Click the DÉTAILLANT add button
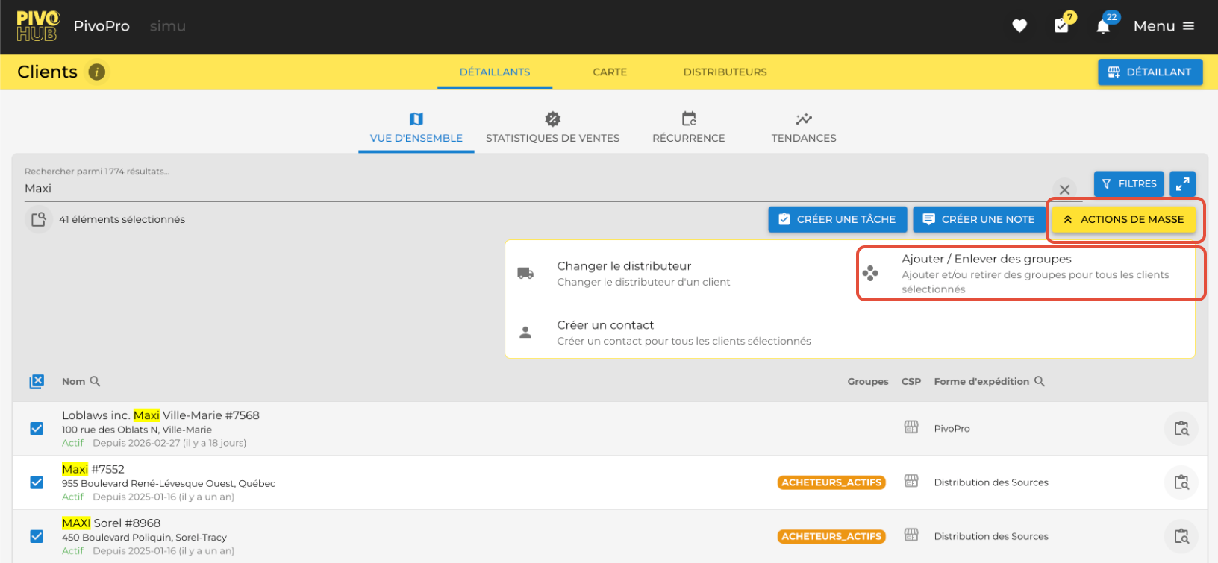The image size is (1218, 563). [x=1150, y=72]
